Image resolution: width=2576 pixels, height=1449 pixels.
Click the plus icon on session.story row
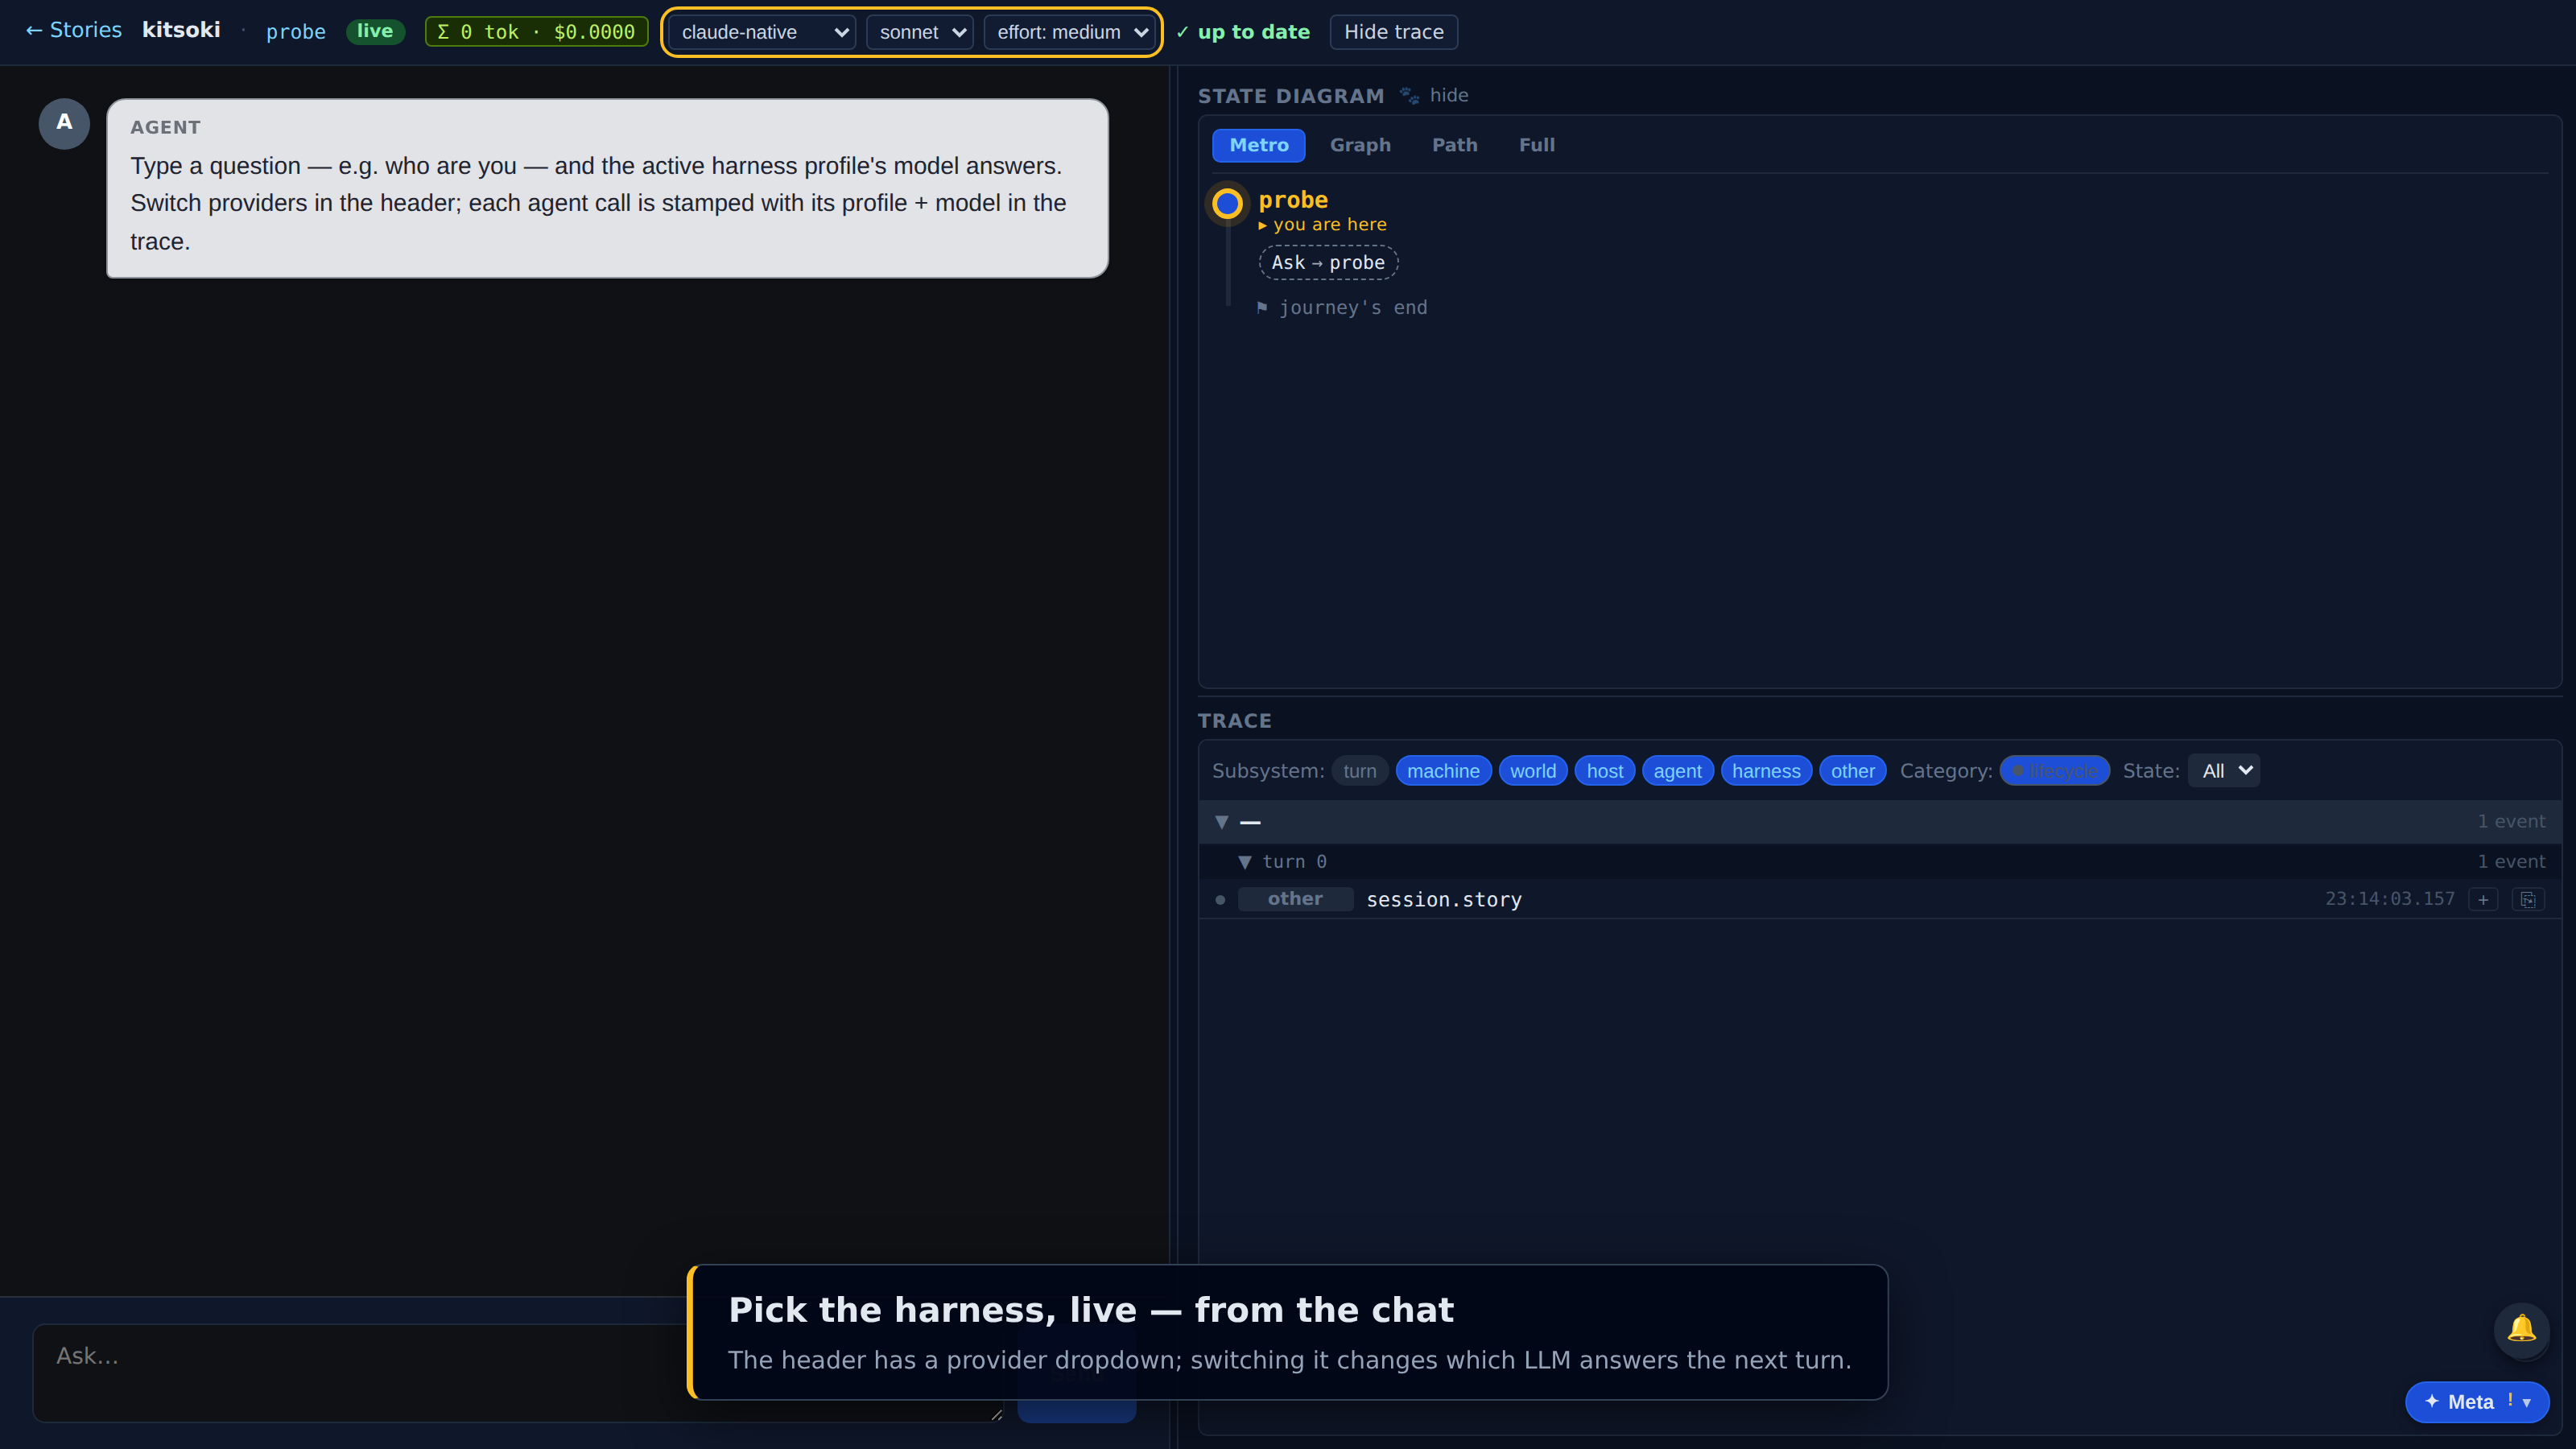click(x=2483, y=899)
